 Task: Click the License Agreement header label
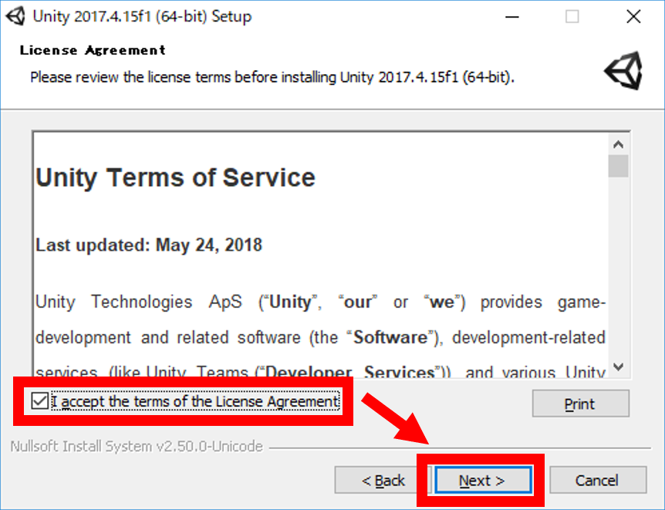click(x=93, y=50)
